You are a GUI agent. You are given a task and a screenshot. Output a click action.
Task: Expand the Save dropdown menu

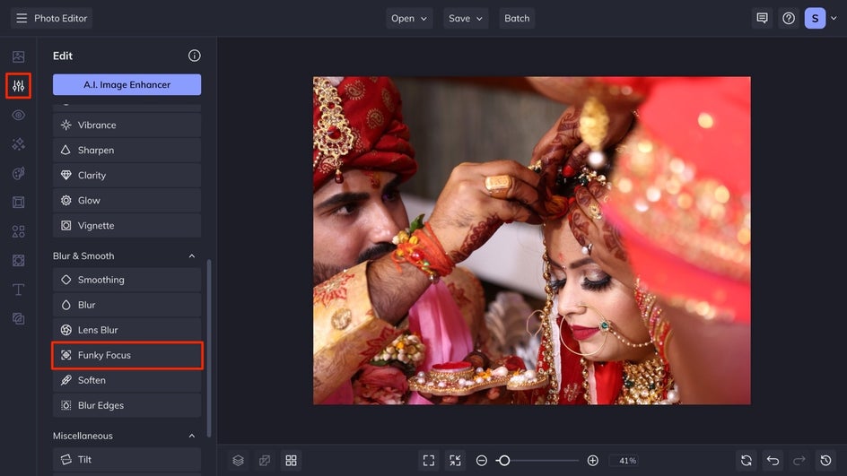(466, 18)
